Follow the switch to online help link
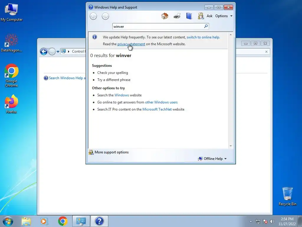The height and width of the screenshot is (227, 302). 203,37
